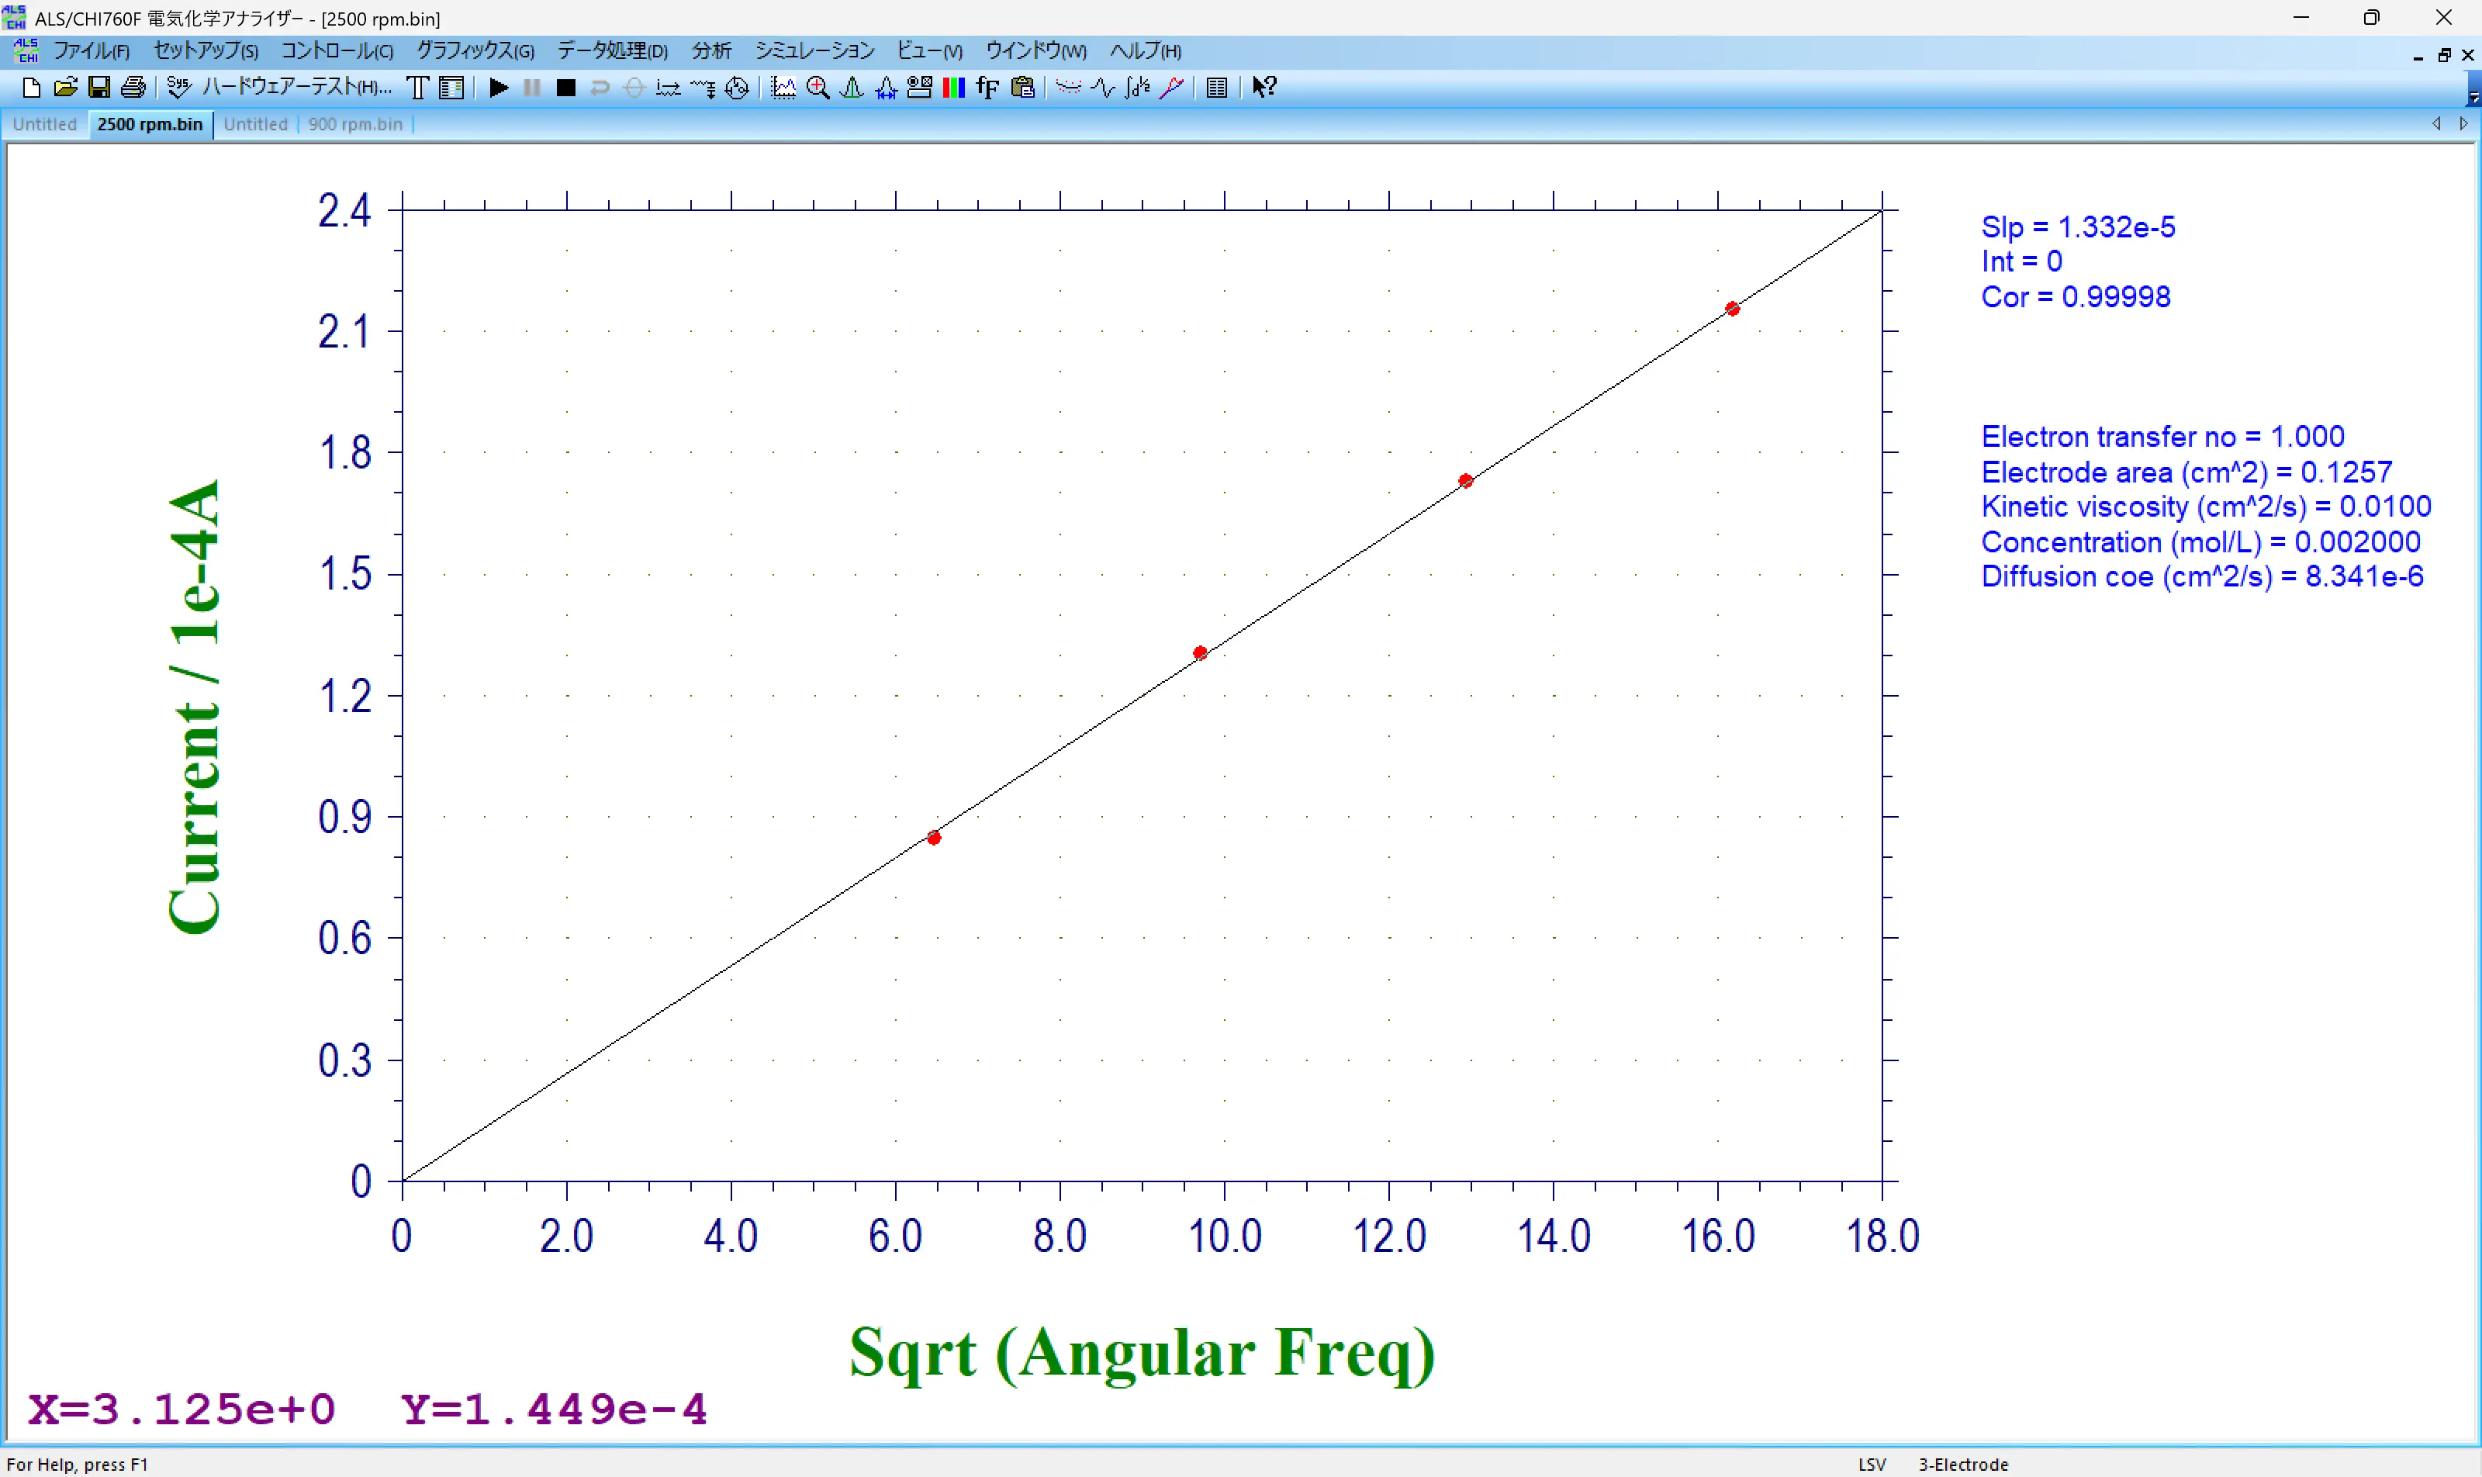Click the red data point near 2.1
The image size is (2482, 1477).
(x=1733, y=309)
